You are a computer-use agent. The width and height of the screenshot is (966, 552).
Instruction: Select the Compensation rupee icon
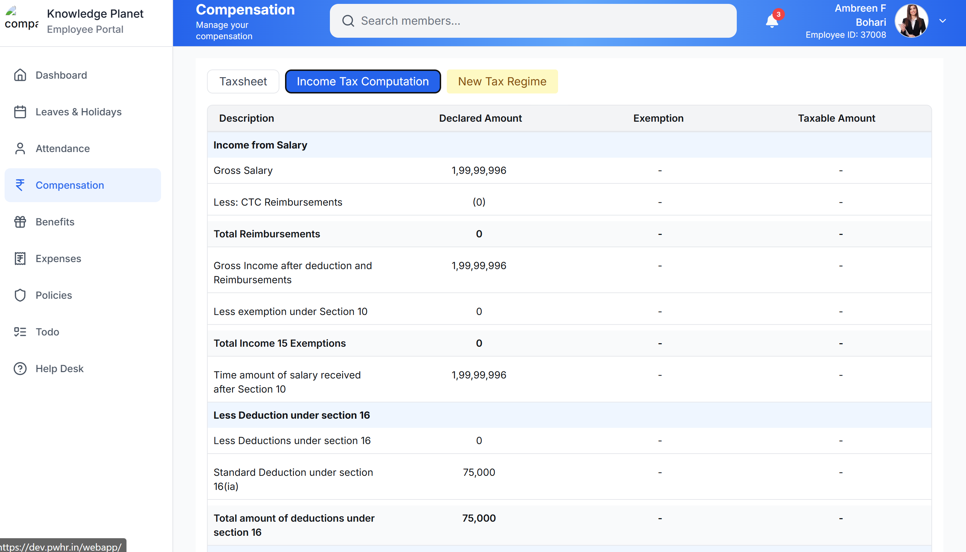(x=20, y=185)
